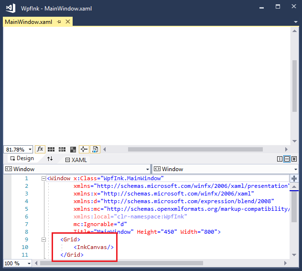Click the Visual Studio logo icon

click(x=11, y=8)
